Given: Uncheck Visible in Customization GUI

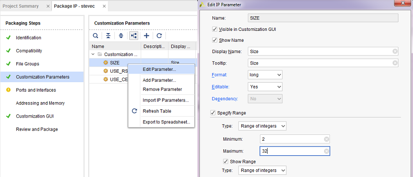Looking at the screenshot, I should [x=214, y=29].
